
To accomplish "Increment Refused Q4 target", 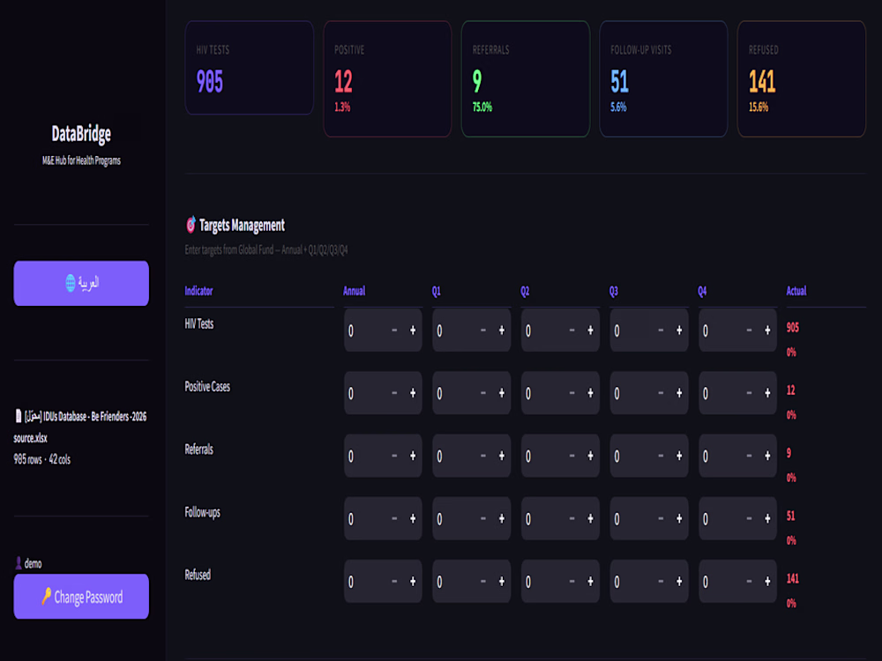I will pyautogui.click(x=768, y=582).
